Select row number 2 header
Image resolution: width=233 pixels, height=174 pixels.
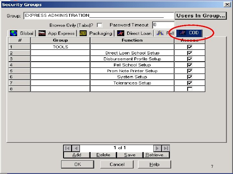(19, 53)
